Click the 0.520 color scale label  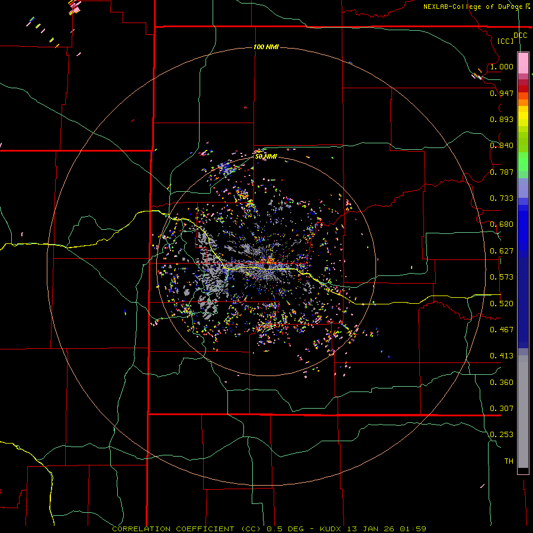502,304
